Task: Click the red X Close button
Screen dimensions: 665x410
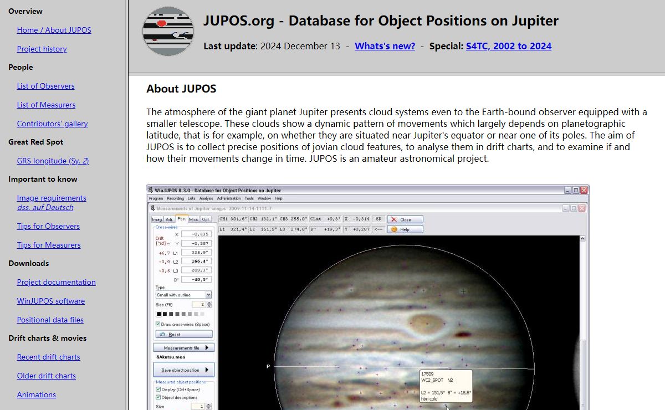Action: [x=405, y=219]
